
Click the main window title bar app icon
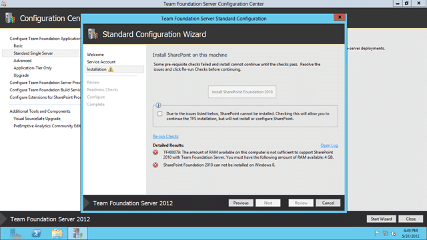click(3, 4)
